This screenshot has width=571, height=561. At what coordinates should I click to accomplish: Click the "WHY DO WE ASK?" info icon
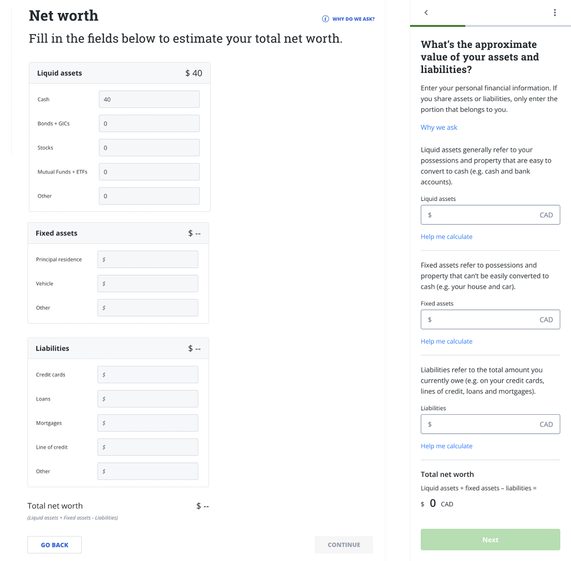point(325,19)
